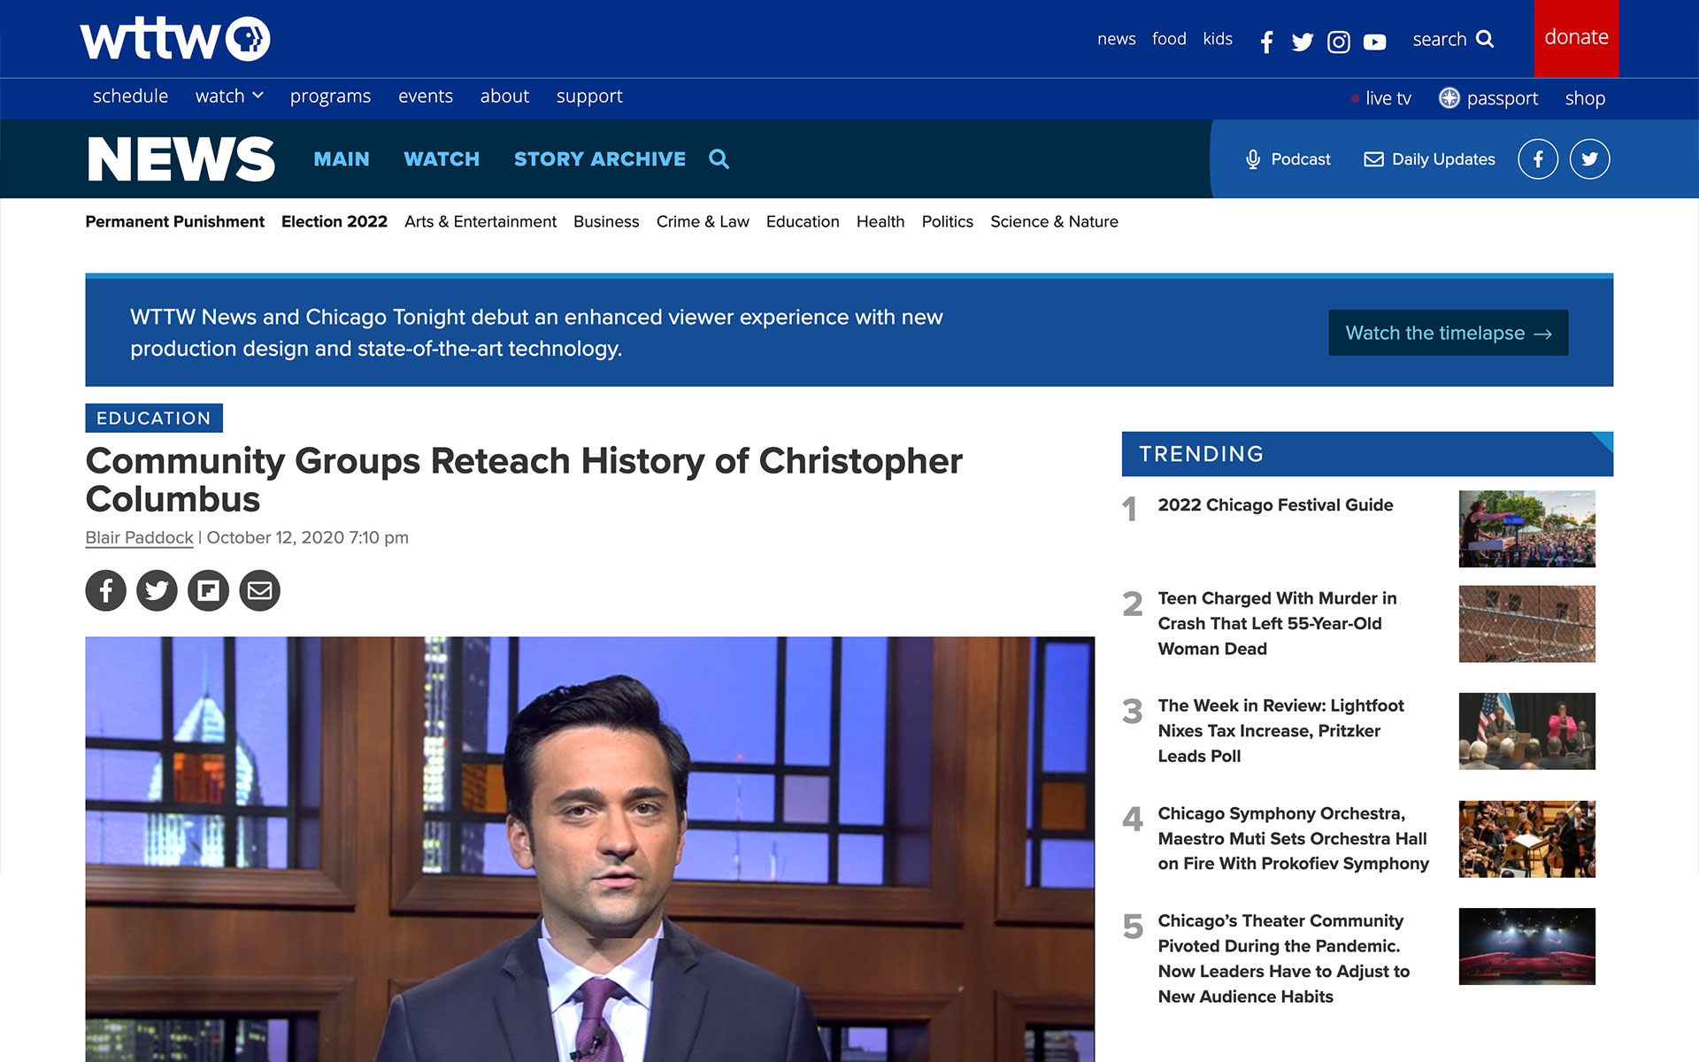This screenshot has height=1062, width=1699.
Task: Open the schedule menu item
Action: (130, 96)
